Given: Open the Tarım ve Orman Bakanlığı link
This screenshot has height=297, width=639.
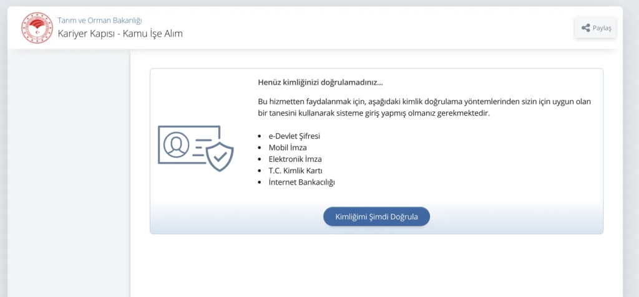Looking at the screenshot, I should click(x=100, y=21).
